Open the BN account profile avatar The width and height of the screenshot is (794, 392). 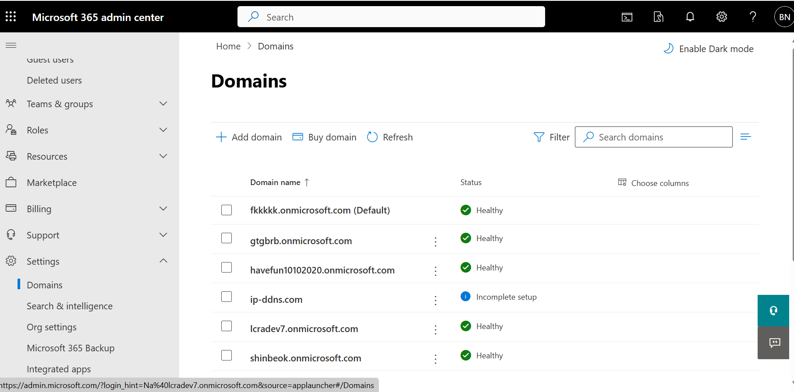click(x=784, y=17)
